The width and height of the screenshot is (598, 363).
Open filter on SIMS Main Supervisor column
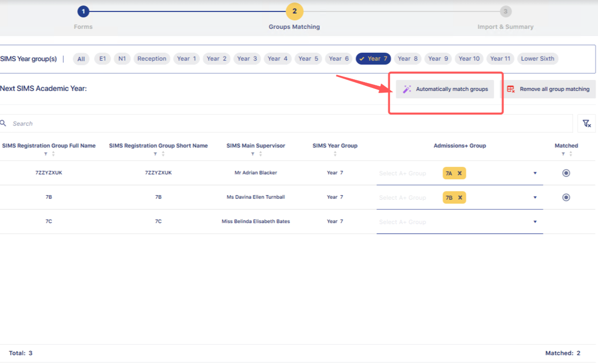[x=253, y=154]
